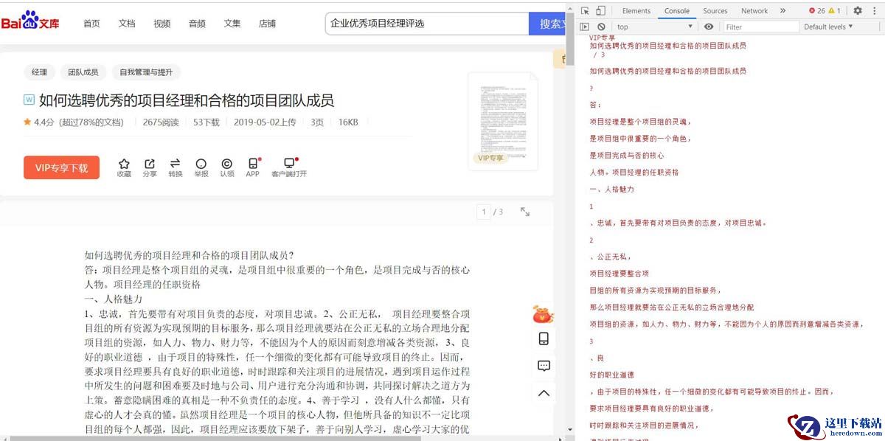Click the 举报 report icon
This screenshot has height=441, width=885.
point(201,164)
